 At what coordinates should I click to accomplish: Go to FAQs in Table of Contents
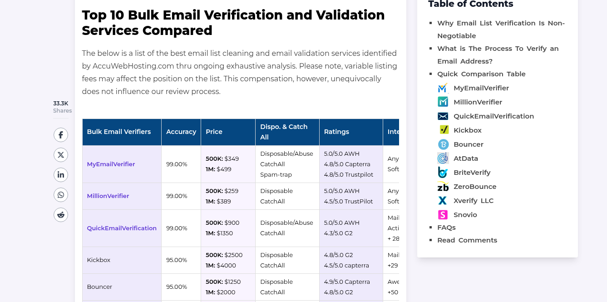446,228
